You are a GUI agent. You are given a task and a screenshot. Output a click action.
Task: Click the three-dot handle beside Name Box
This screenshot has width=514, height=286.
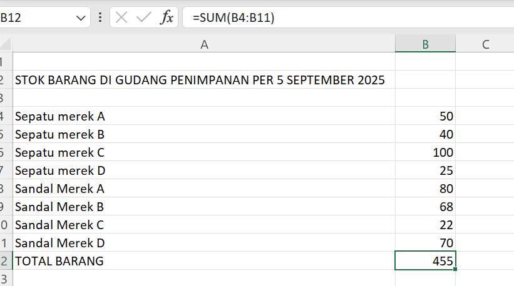(x=100, y=18)
